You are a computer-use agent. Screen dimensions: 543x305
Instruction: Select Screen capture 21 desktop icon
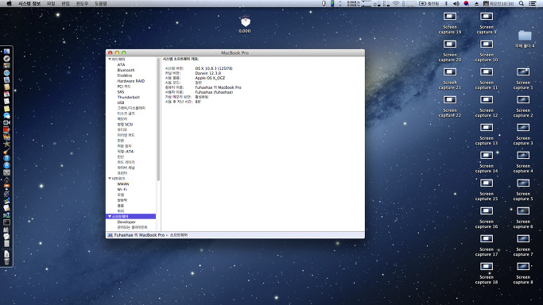click(x=450, y=72)
